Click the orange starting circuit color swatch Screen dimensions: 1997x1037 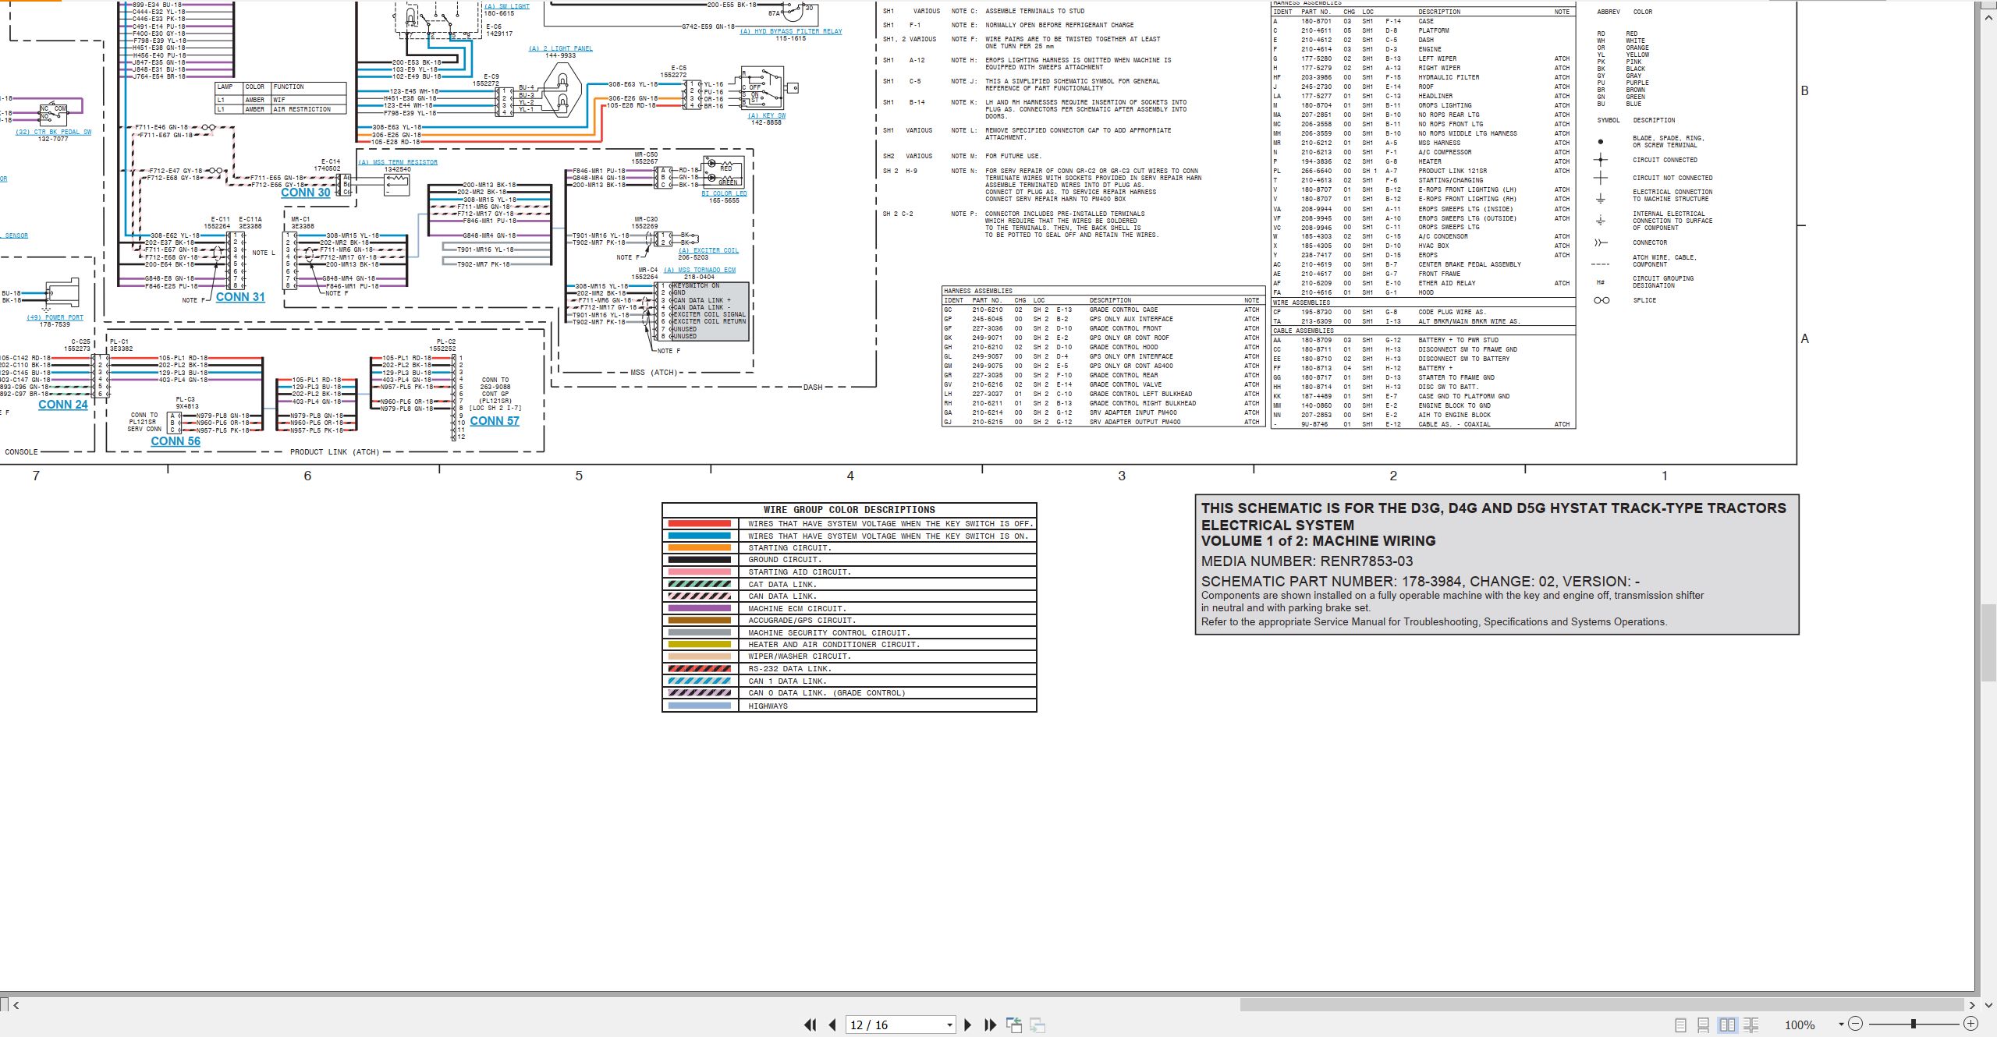pyautogui.click(x=699, y=547)
